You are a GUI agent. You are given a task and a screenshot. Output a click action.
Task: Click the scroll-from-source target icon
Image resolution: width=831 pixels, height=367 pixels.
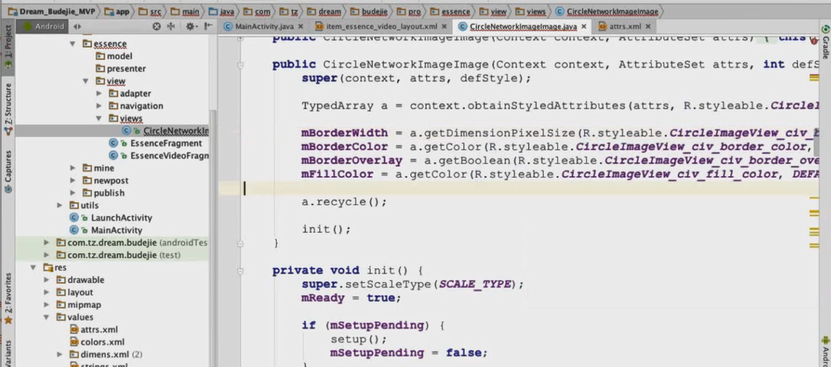(156, 27)
